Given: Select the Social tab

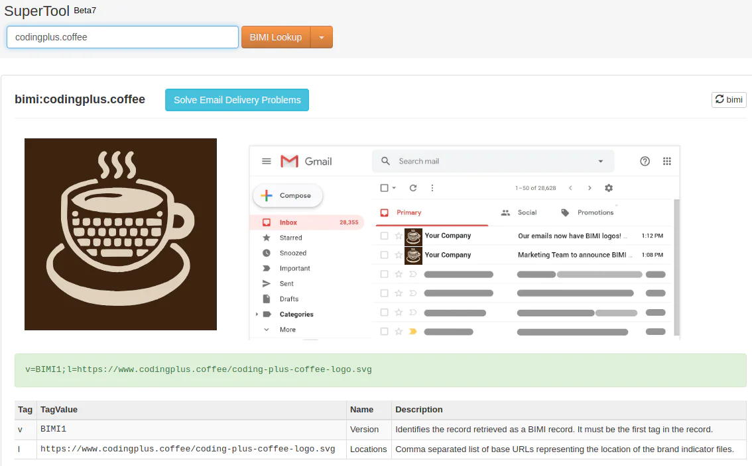Looking at the screenshot, I should 519,212.
